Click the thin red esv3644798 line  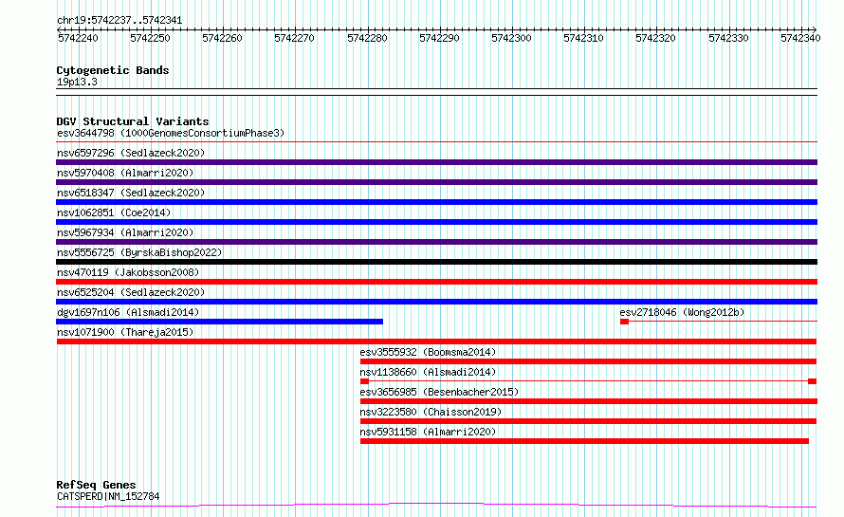tap(436, 142)
